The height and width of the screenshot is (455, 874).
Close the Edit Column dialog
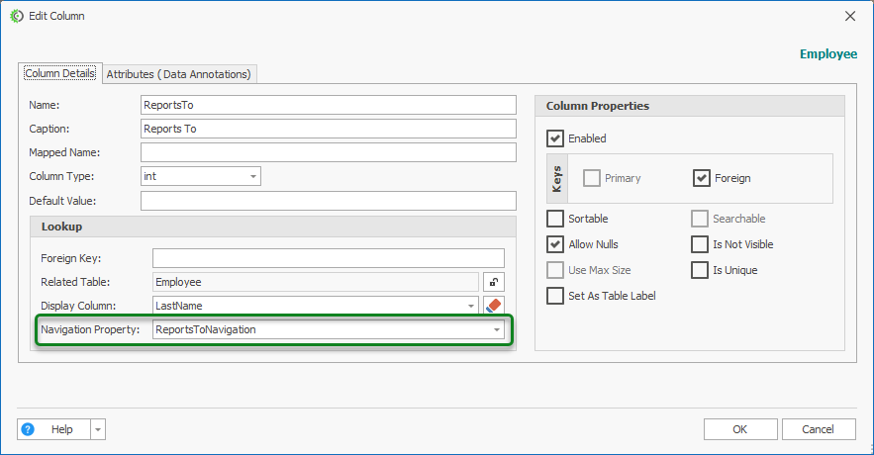click(x=849, y=16)
